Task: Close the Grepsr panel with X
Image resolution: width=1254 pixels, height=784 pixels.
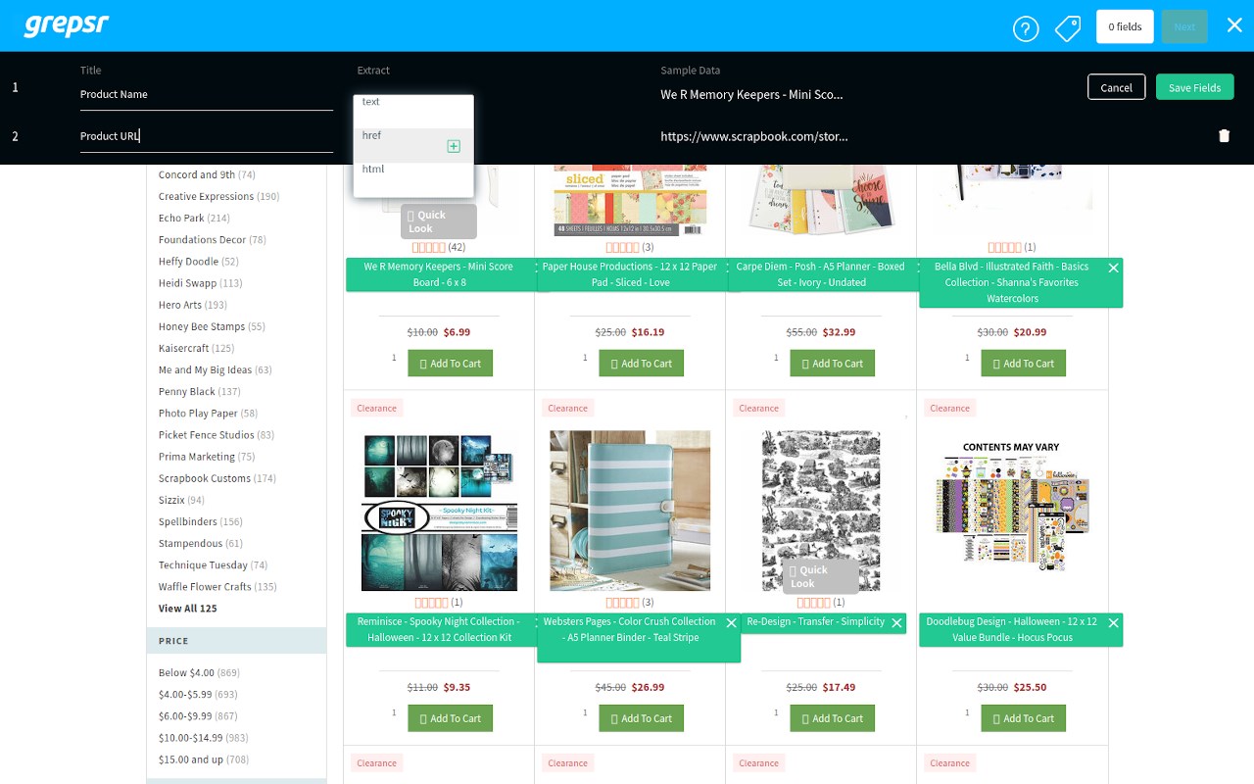Action: pos(1234,25)
